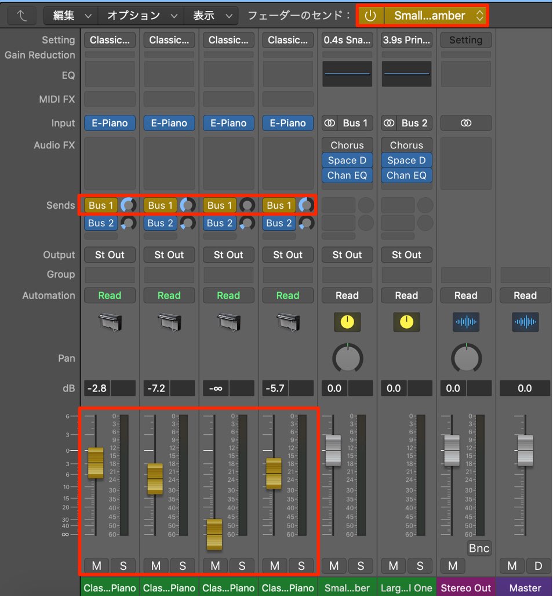Click the stereo format icon on Stereo Out strip
The width and height of the screenshot is (553, 596).
click(466, 123)
